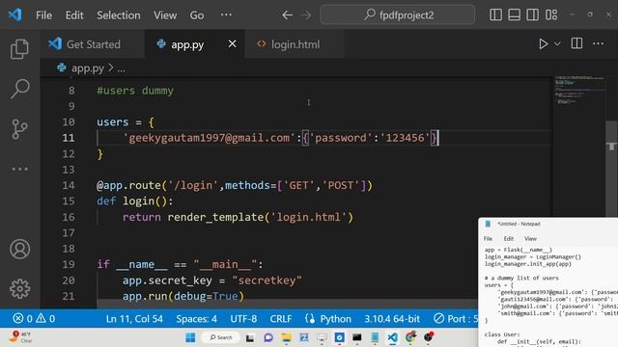Viewport: 618px width, 347px height.
Task: Click the '/login' route string
Action: coord(193,185)
